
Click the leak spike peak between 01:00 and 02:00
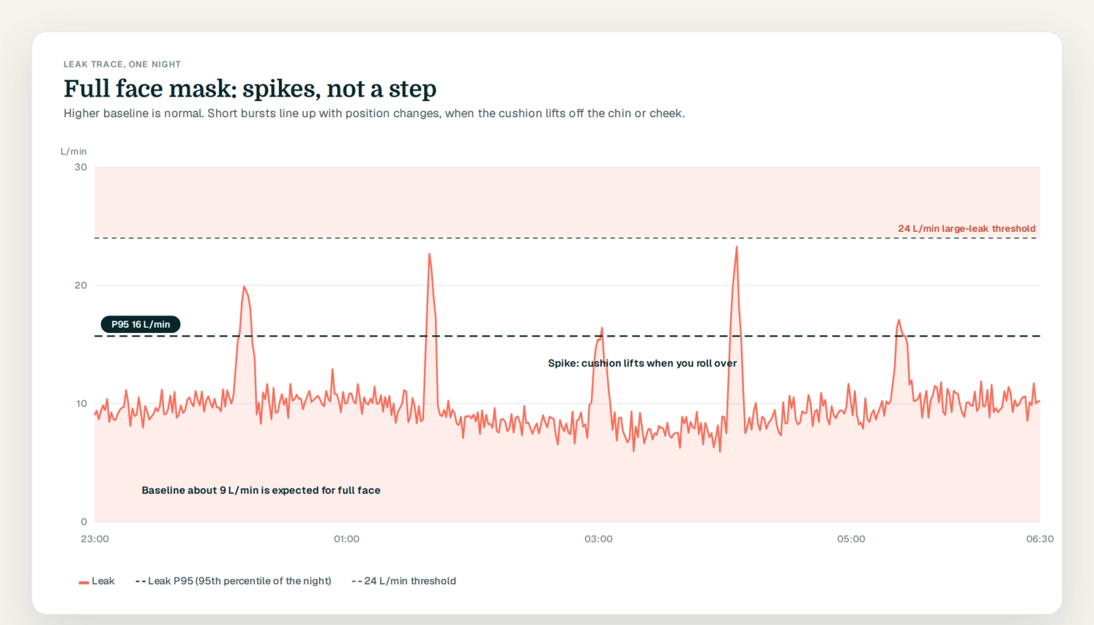(429, 254)
